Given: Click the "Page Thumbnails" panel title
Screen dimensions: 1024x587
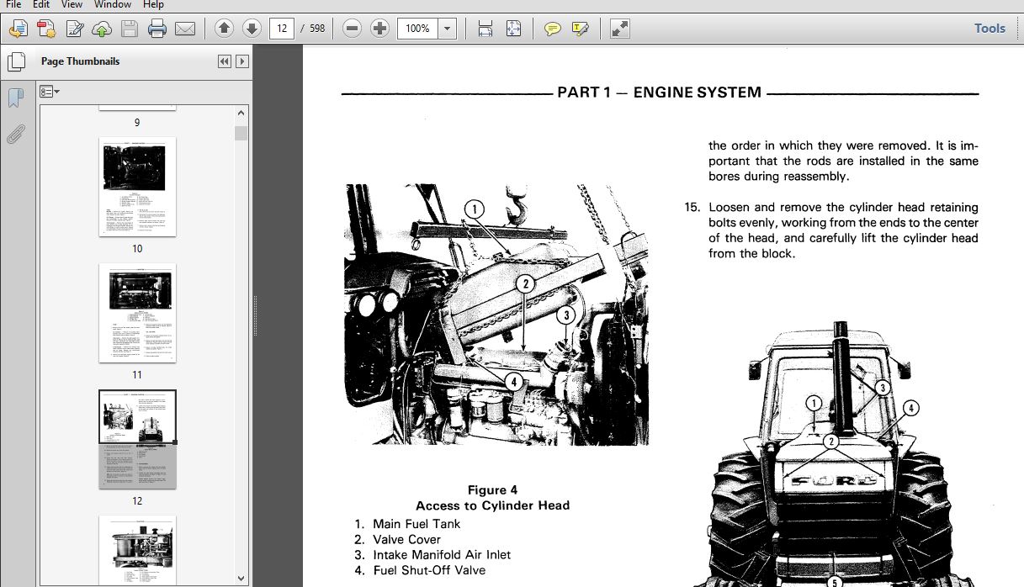Looking at the screenshot, I should 80,61.
